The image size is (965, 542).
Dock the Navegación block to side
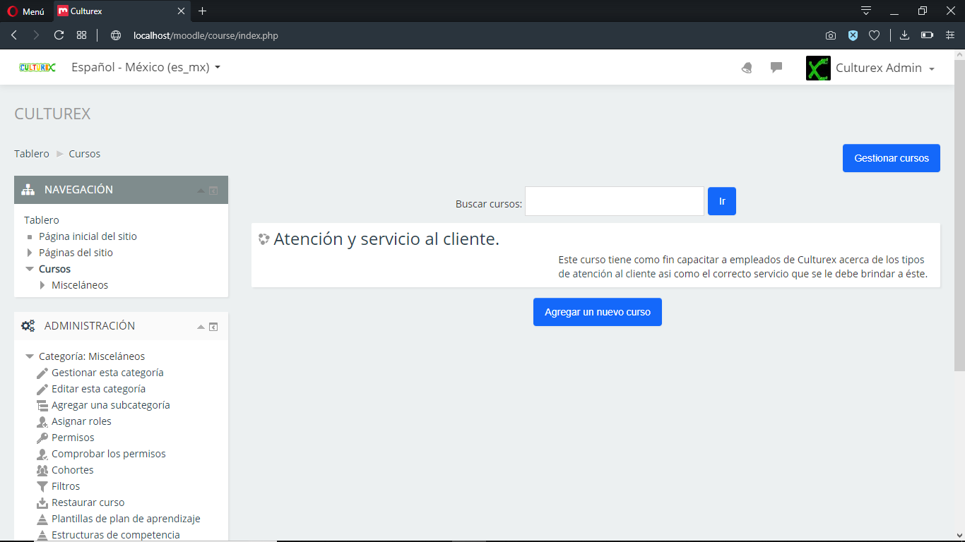pos(213,191)
